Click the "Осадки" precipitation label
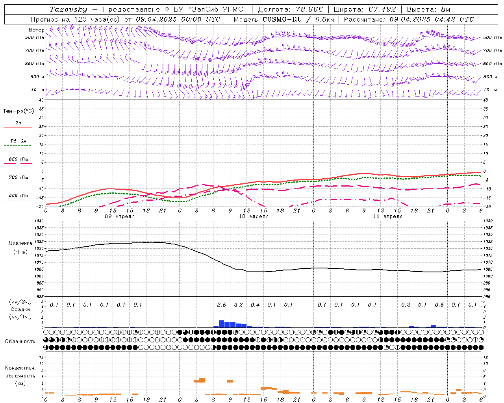 [20, 309]
